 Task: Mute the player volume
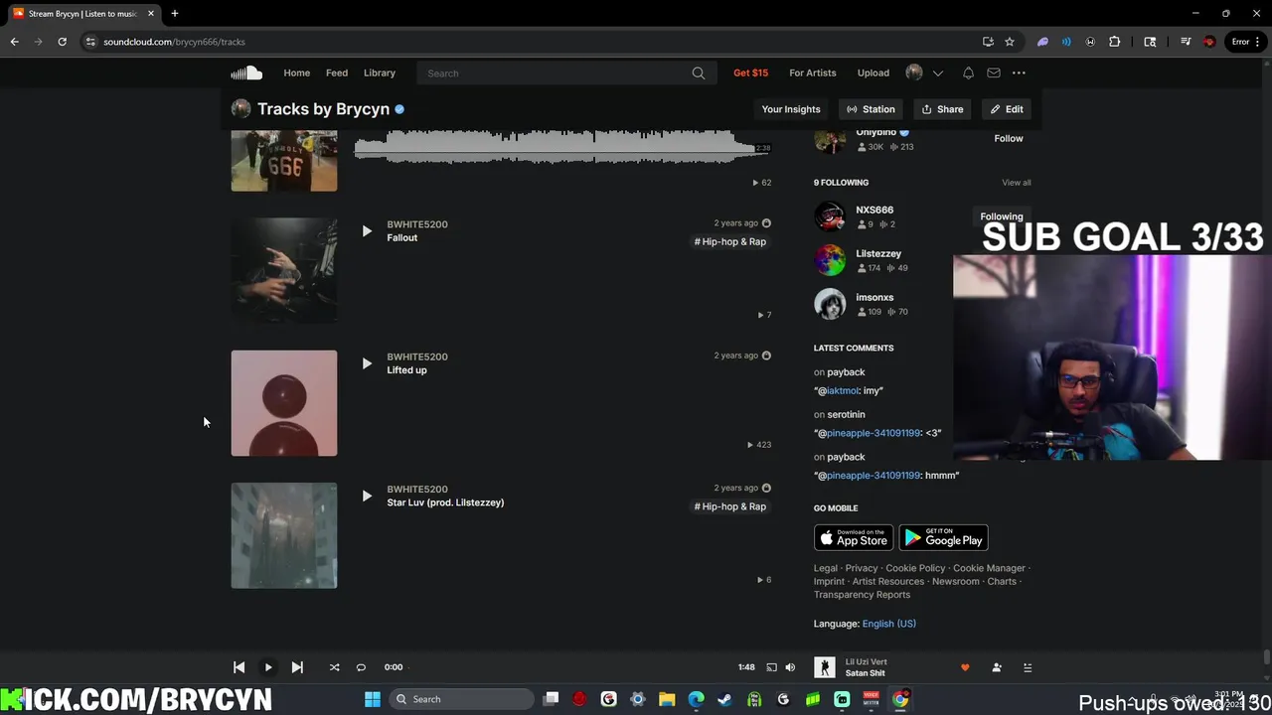(x=790, y=667)
